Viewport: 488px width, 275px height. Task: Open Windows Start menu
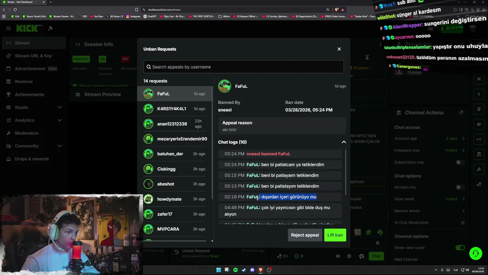[218, 270]
